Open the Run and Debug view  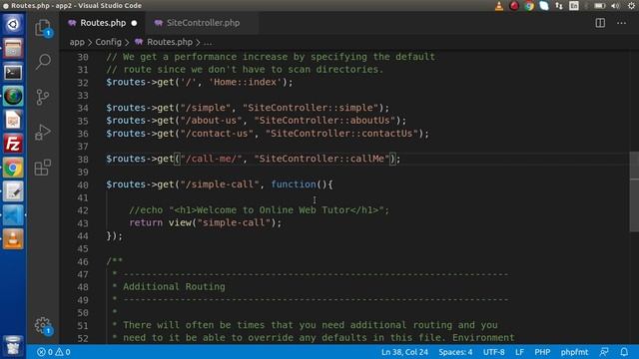pyautogui.click(x=43, y=132)
